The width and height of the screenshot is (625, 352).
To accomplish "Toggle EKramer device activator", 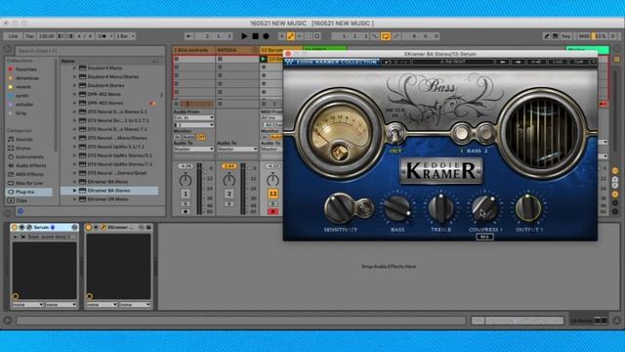I will [x=89, y=227].
